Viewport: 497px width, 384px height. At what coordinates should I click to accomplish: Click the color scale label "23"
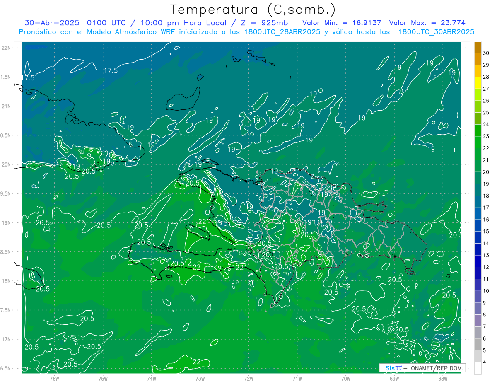486,136
